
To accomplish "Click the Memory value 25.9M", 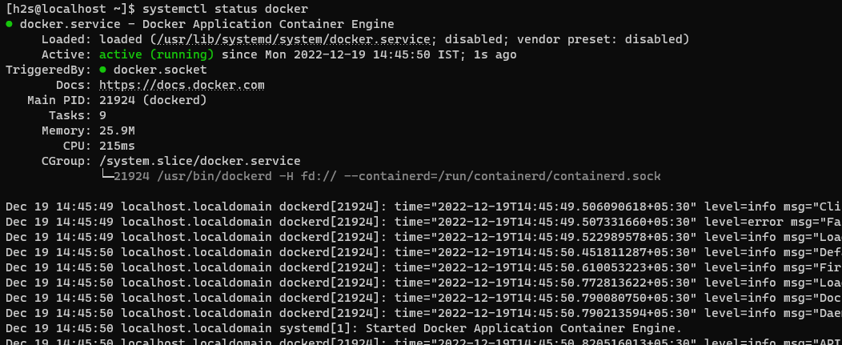I will [x=117, y=130].
